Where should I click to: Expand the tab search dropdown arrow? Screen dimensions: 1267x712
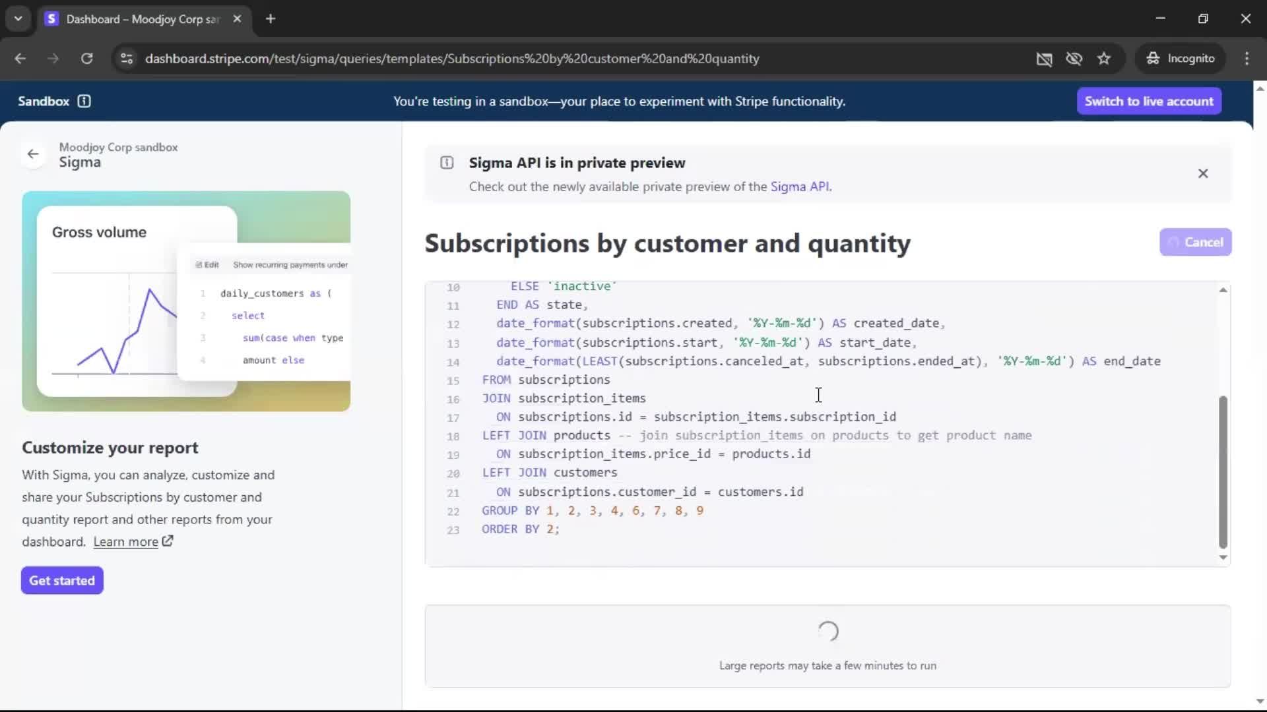[x=18, y=18]
